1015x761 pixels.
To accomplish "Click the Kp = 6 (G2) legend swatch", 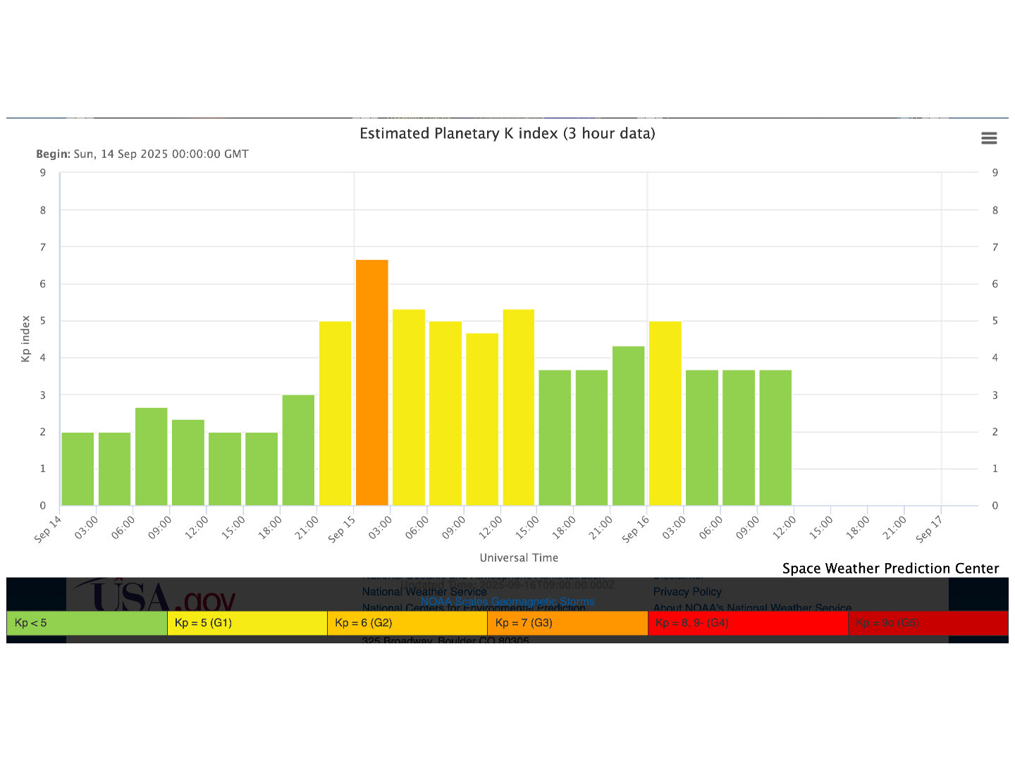I will click(x=407, y=623).
